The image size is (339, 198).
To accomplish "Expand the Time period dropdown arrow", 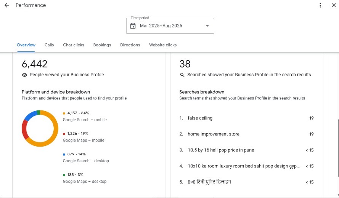I will coord(207,26).
